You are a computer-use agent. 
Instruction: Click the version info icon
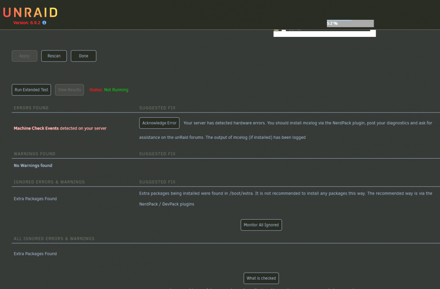coord(44,23)
